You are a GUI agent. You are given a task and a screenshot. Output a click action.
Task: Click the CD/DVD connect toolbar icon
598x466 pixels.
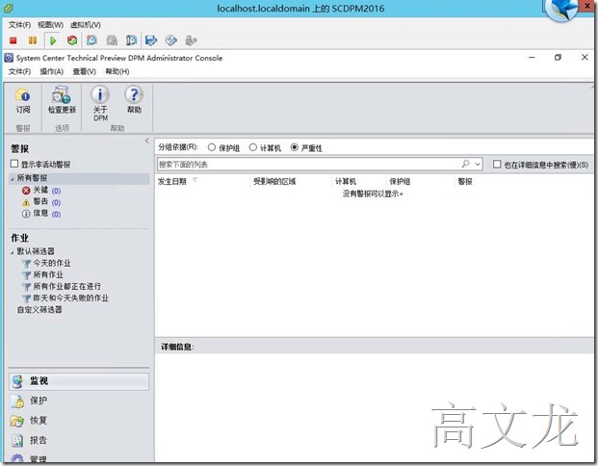pos(170,40)
